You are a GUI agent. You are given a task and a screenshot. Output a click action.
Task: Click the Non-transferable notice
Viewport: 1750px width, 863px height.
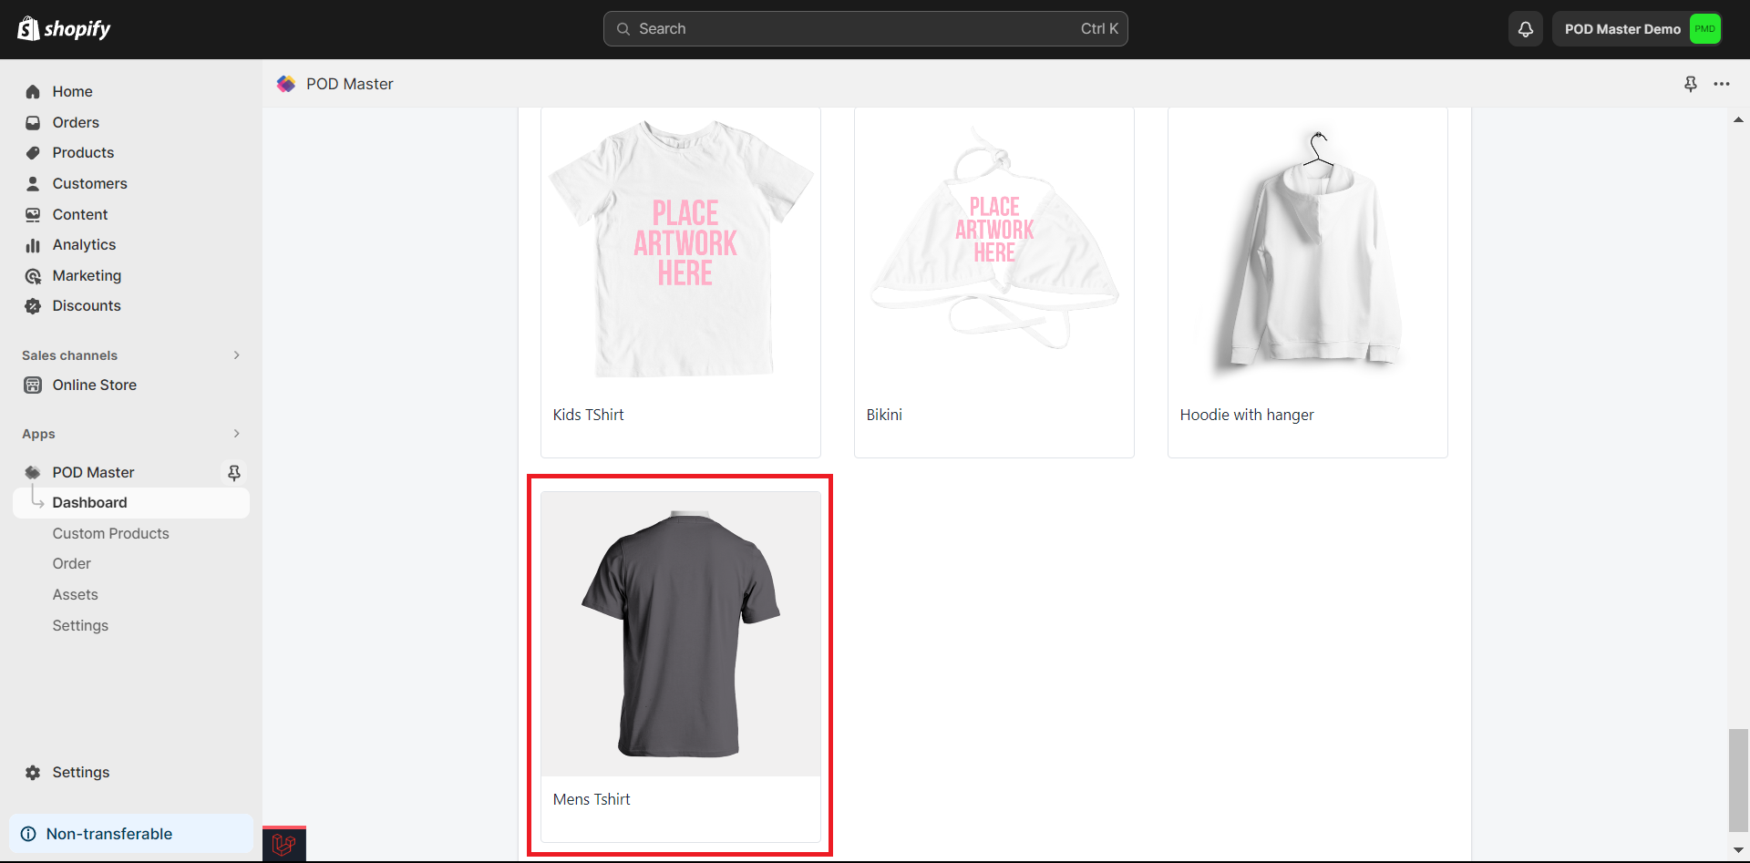131,834
